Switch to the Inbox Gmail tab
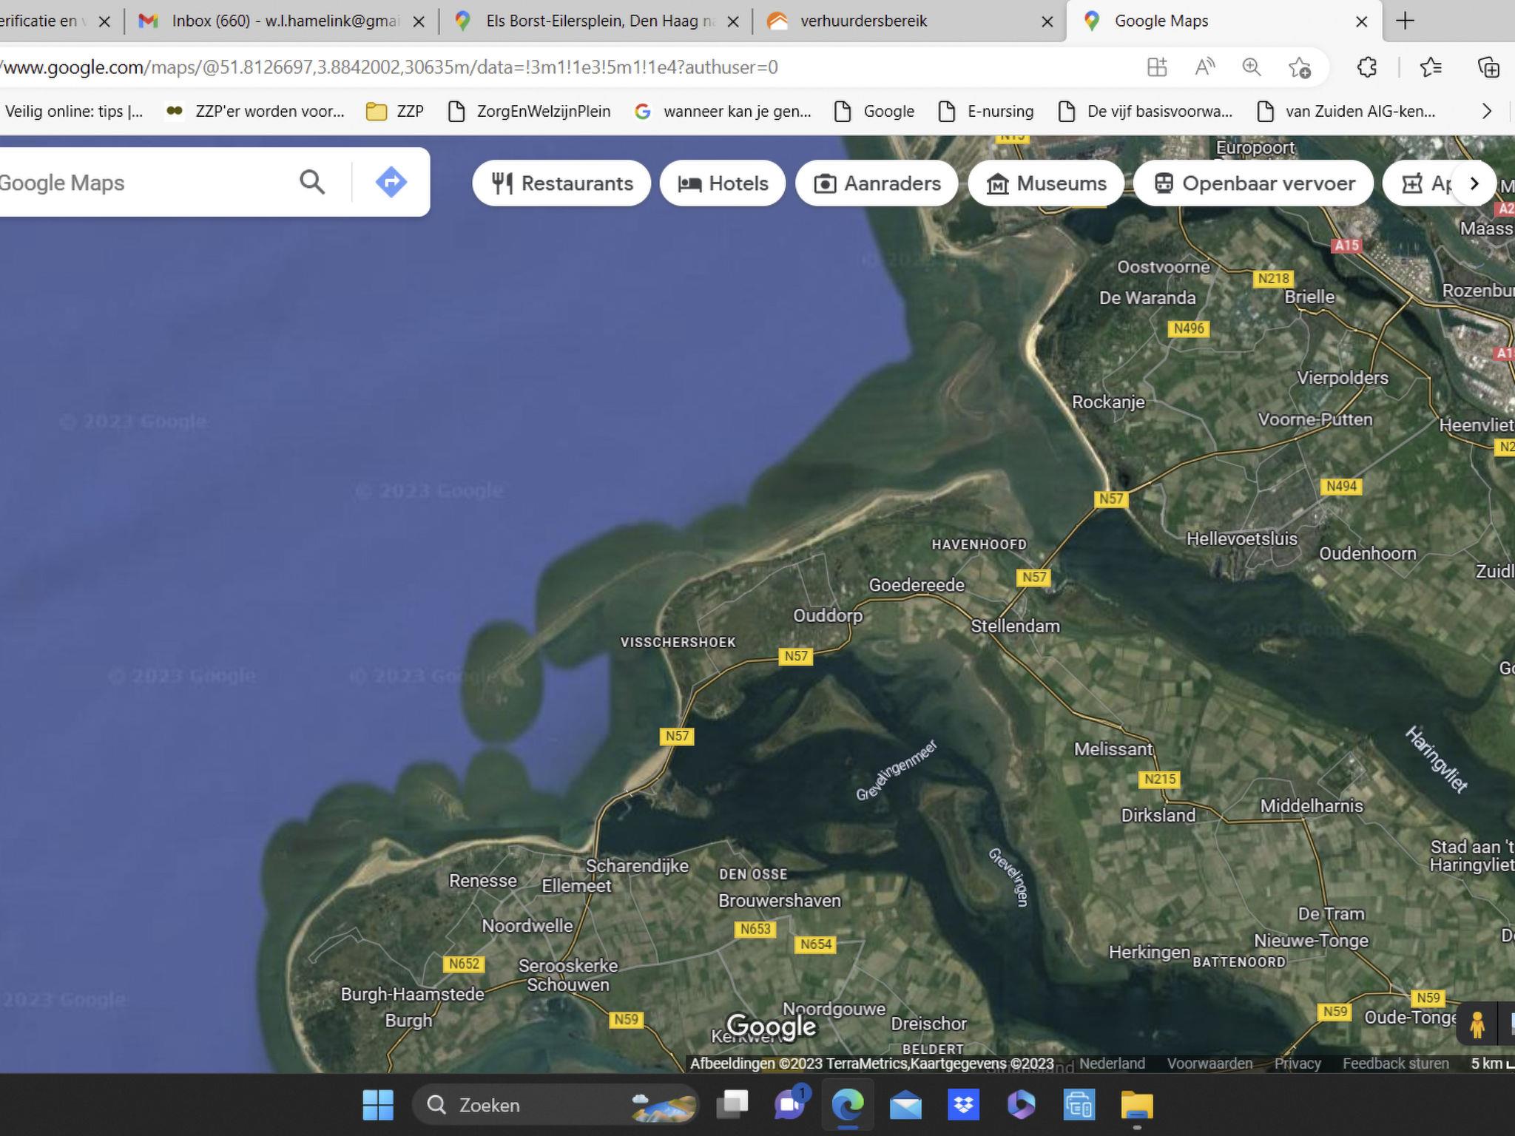The image size is (1515, 1136). coord(280,21)
